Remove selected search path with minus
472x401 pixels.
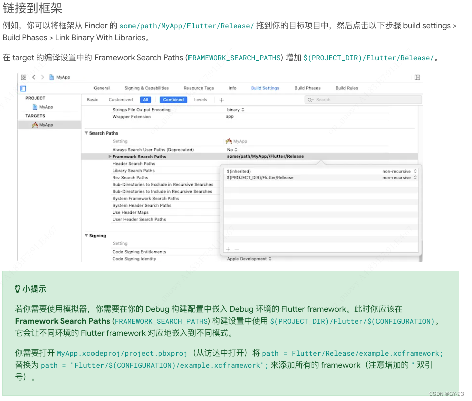pyautogui.click(x=237, y=249)
